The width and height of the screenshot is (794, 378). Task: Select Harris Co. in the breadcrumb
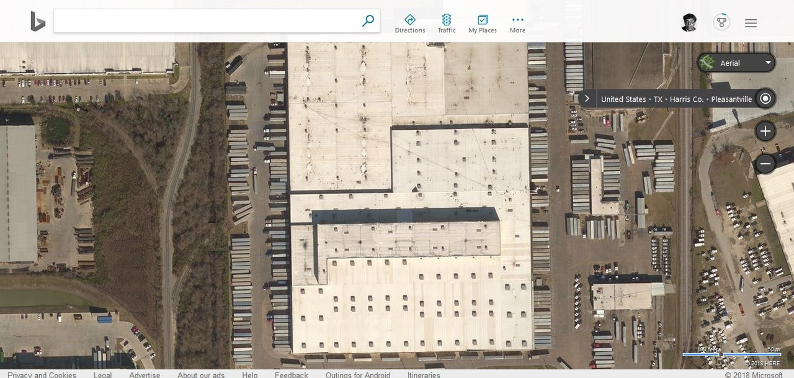tap(686, 99)
